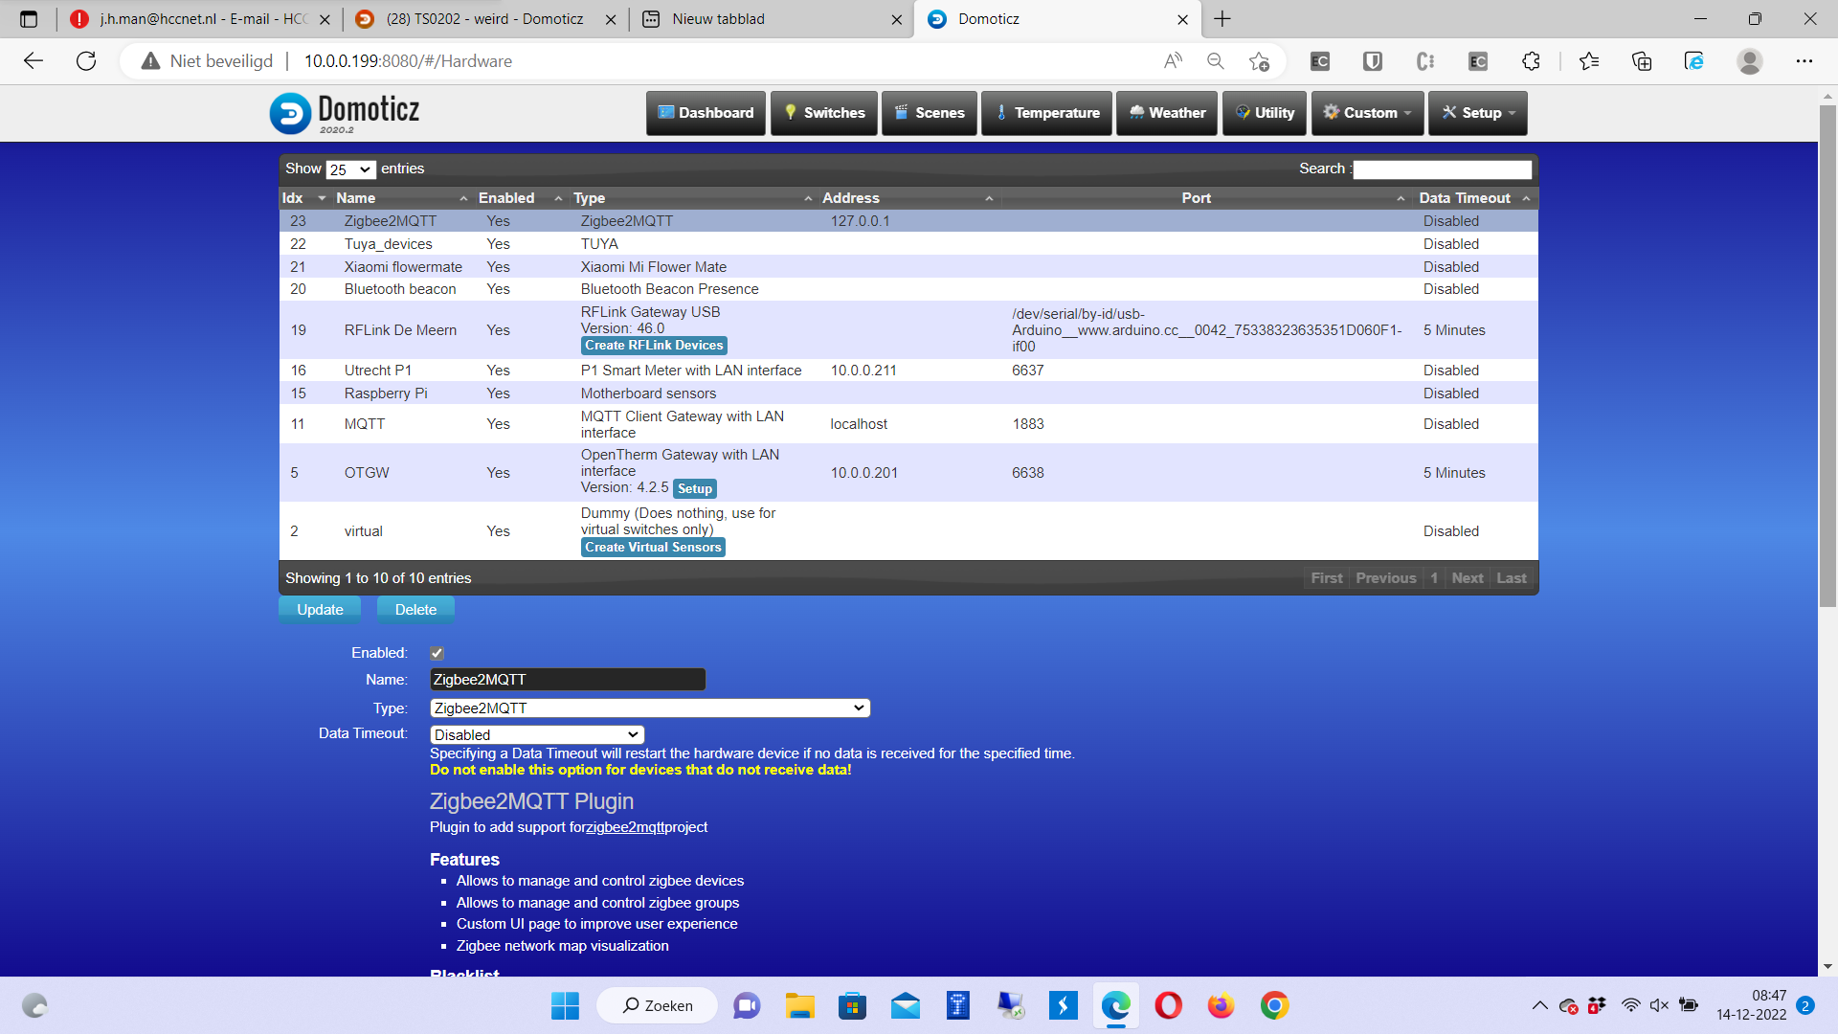The height and width of the screenshot is (1034, 1838).
Task: Open Google Chrome from taskbar
Action: tap(1274, 1005)
